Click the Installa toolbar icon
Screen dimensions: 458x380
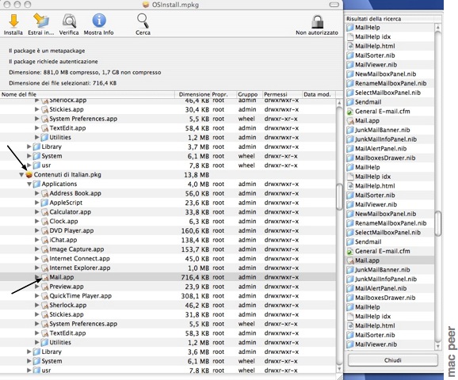13,21
